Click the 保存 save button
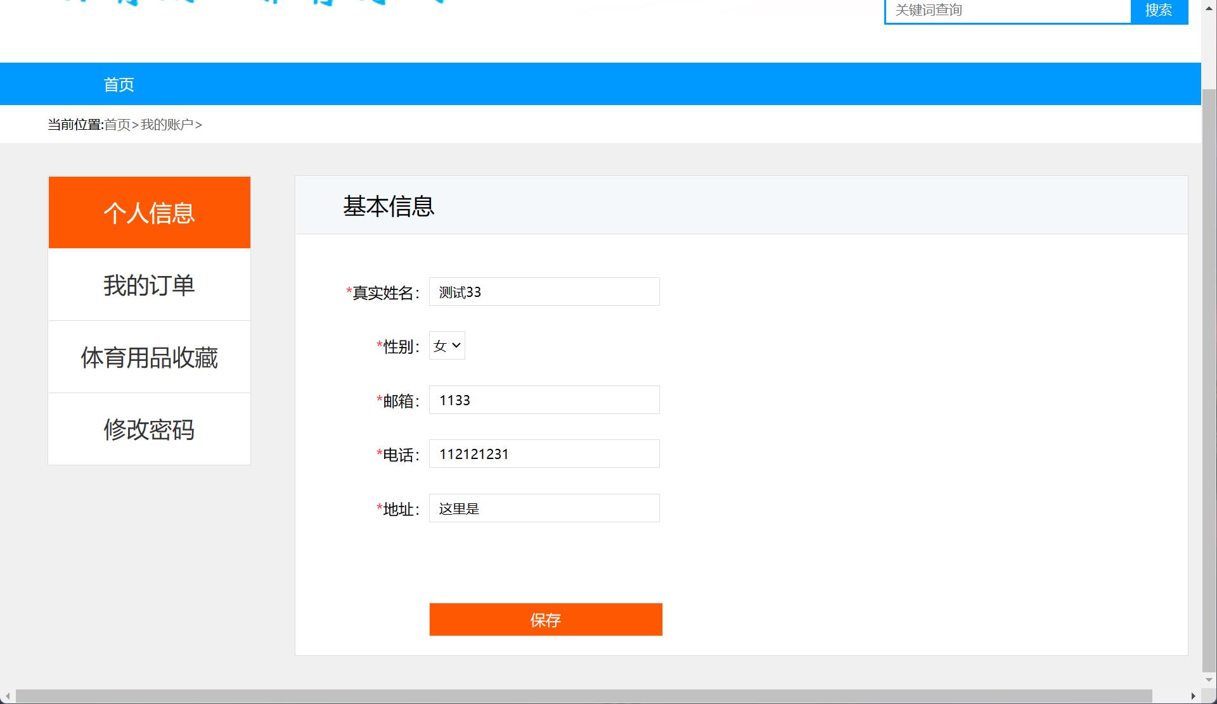The width and height of the screenshot is (1217, 704). coord(545,619)
